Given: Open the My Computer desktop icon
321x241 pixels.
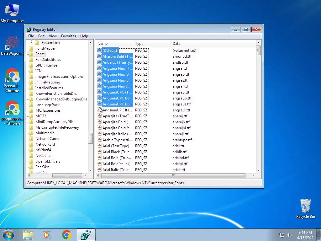Looking at the screenshot, I should pyautogui.click(x=12, y=13).
